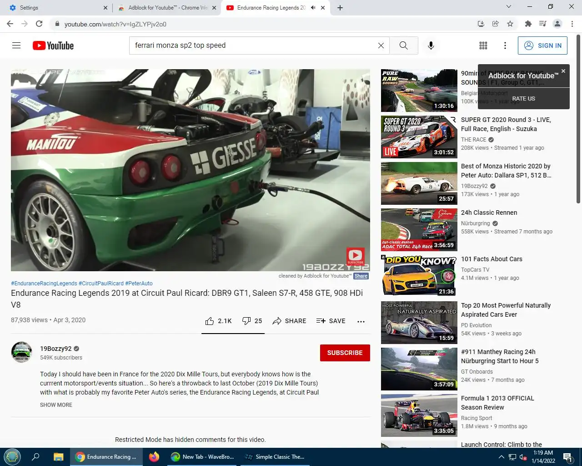
Task: Open the 19Bozzy92 channel avatar
Action: pyautogui.click(x=21, y=352)
